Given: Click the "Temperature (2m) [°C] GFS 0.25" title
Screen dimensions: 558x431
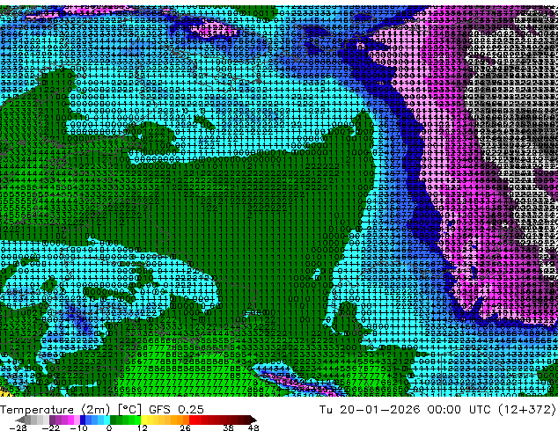Looking at the screenshot, I should [102, 409].
